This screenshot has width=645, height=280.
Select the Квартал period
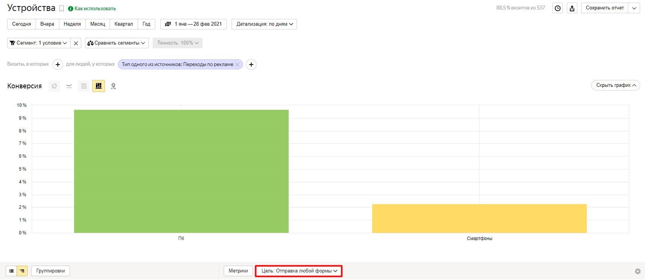tap(124, 24)
